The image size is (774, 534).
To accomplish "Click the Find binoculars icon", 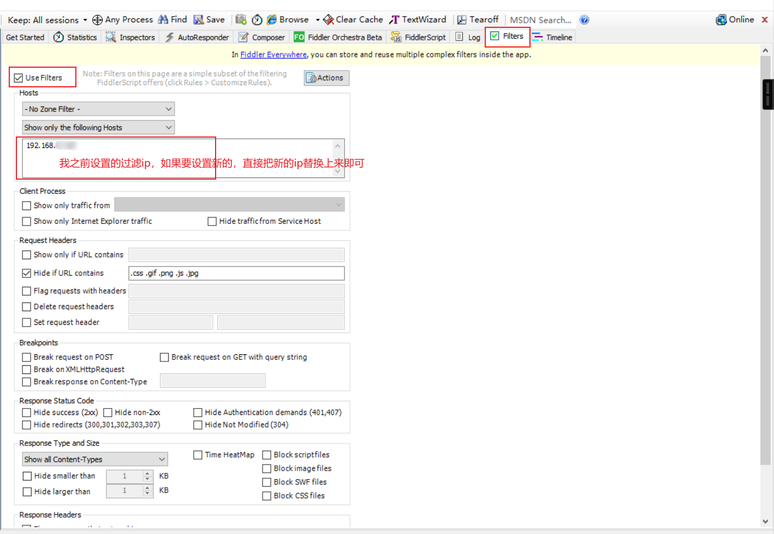I will (163, 20).
